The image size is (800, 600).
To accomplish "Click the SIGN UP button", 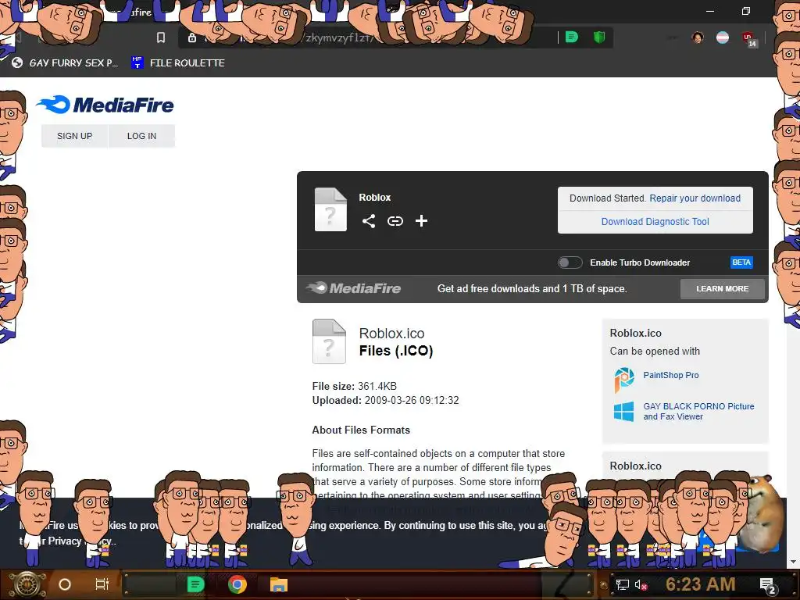I will pos(74,136).
